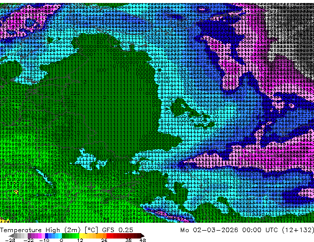Click the grey left arrow end of the color scale
The image size is (314, 242).
[x=11, y=236]
